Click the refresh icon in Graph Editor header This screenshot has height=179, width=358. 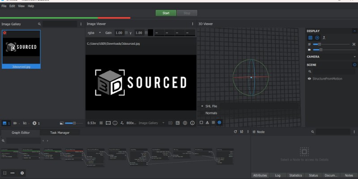235,132
